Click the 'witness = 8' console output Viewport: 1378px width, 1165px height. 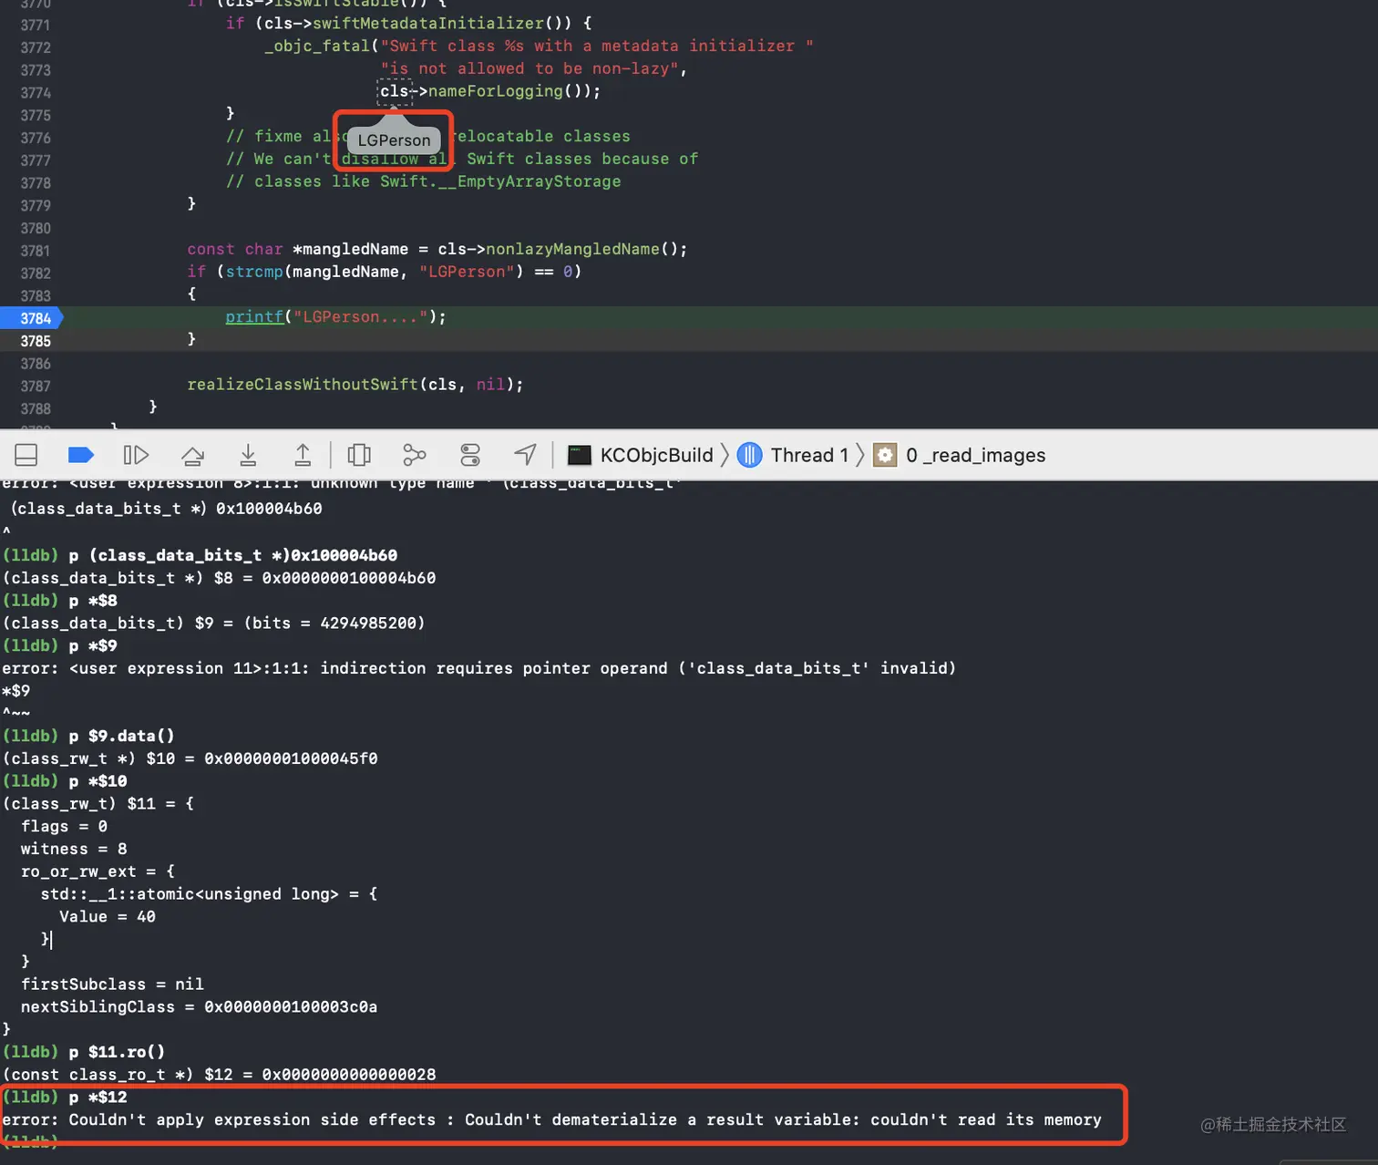tap(74, 849)
